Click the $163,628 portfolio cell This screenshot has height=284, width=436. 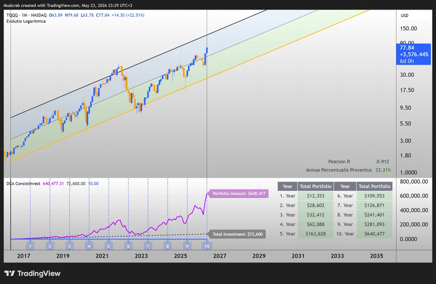click(x=315, y=234)
